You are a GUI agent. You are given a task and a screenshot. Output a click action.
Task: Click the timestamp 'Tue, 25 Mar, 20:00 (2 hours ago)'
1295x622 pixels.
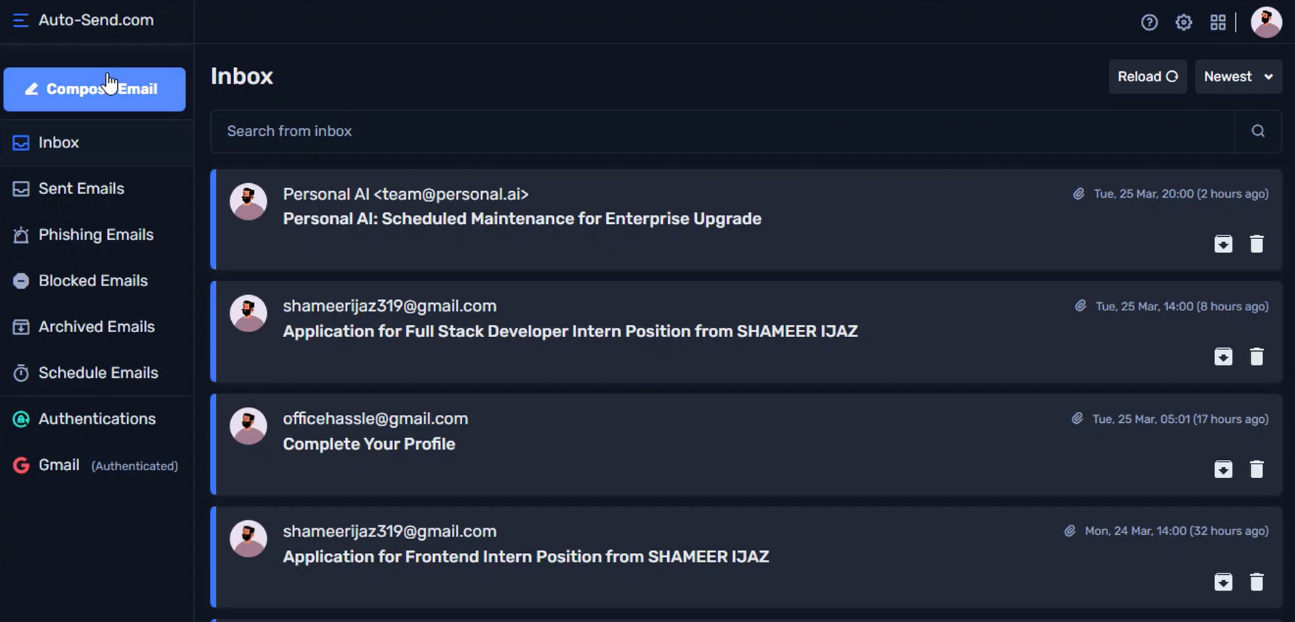(x=1181, y=194)
